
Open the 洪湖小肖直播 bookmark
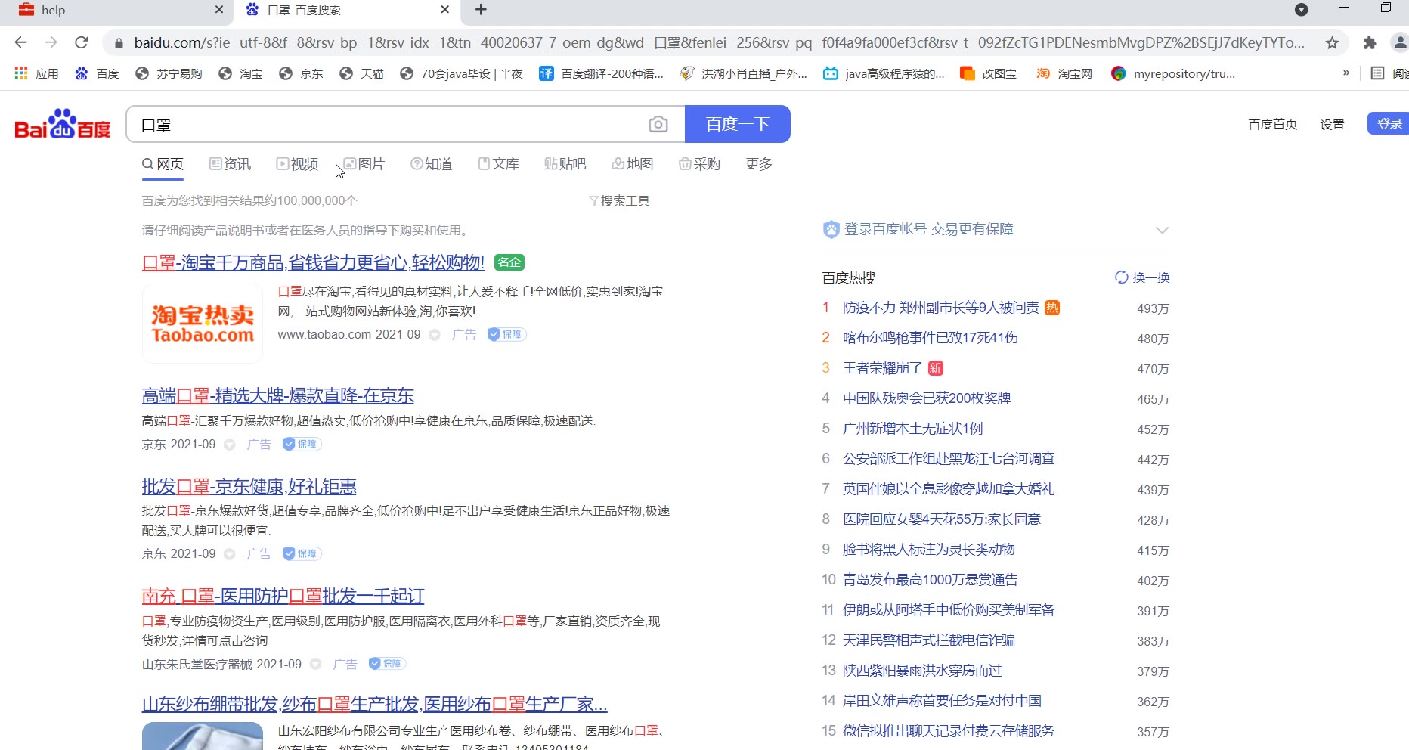click(743, 73)
